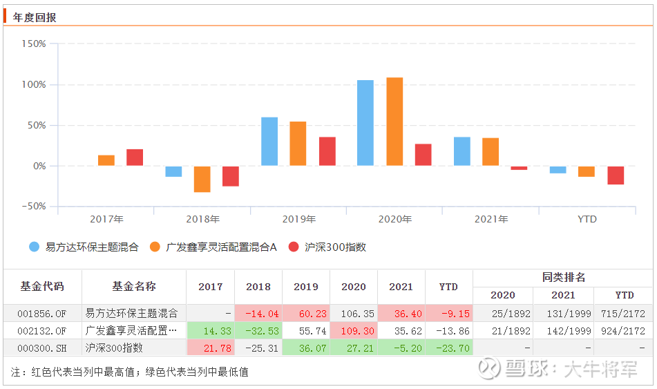Image resolution: width=657 pixels, height=389 pixels.
Task: Select the orange 2021年 bar
Action: click(x=491, y=152)
